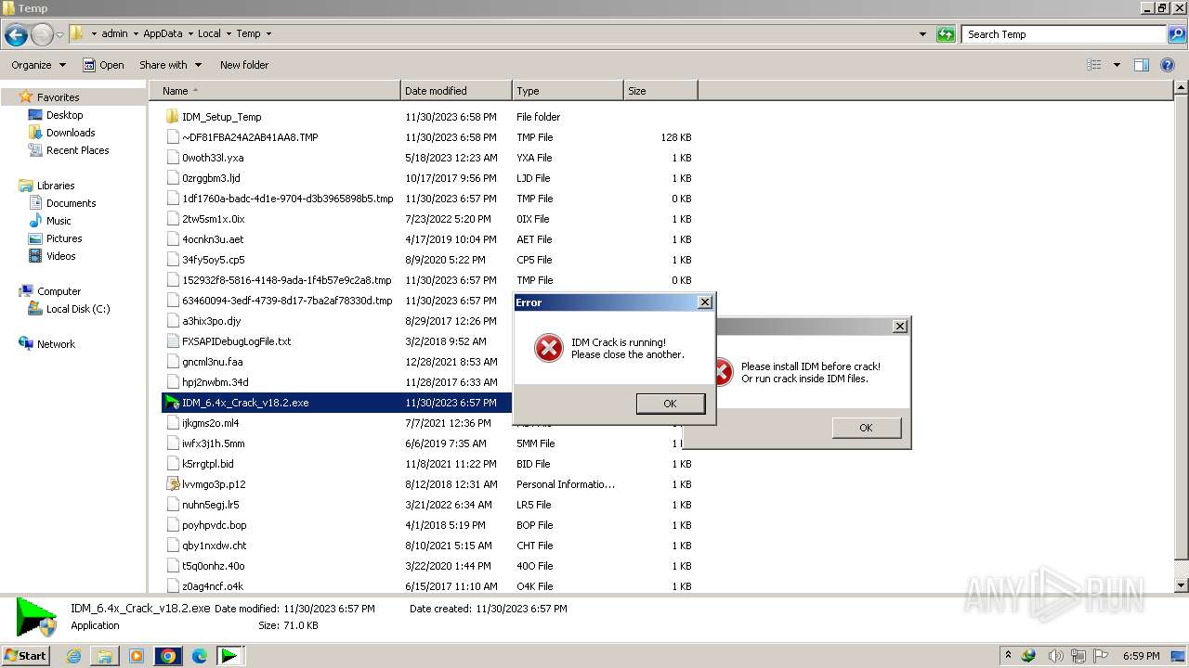This screenshot has width=1189, height=668.
Task: Toggle the preview pane icon
Action: click(1142, 65)
